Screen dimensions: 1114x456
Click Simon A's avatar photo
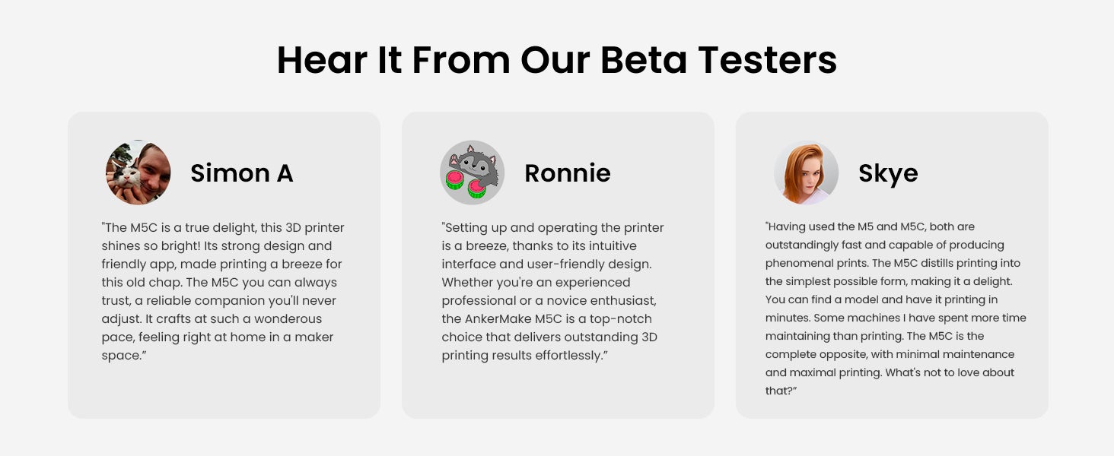[x=138, y=173]
